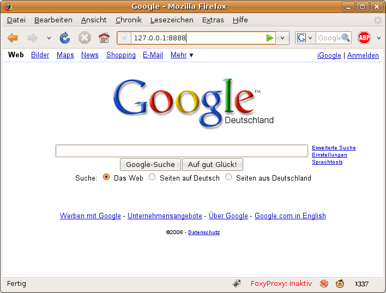Click the site identity icon in address bar

click(x=124, y=38)
